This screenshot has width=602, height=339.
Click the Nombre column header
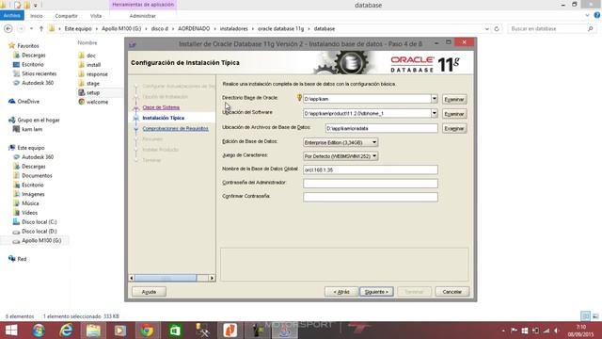(87, 42)
